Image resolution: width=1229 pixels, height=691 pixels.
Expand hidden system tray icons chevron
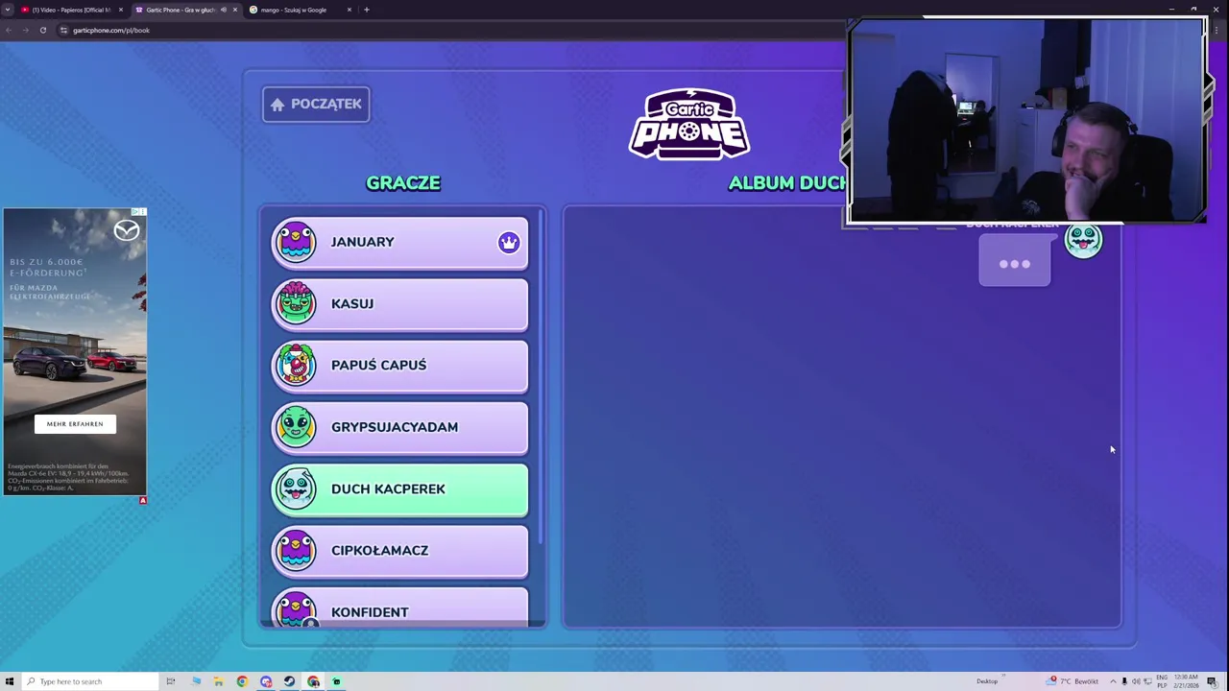pos(1113,681)
